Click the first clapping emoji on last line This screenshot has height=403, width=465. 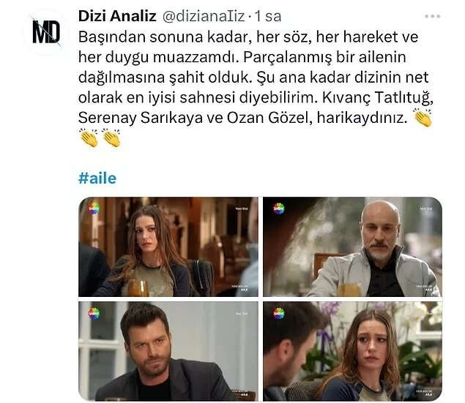89,138
